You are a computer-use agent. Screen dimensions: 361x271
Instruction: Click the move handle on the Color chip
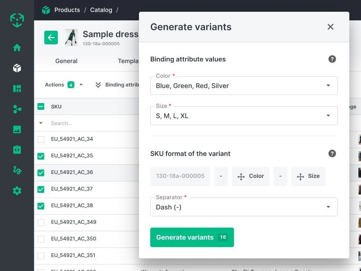pyautogui.click(x=241, y=177)
